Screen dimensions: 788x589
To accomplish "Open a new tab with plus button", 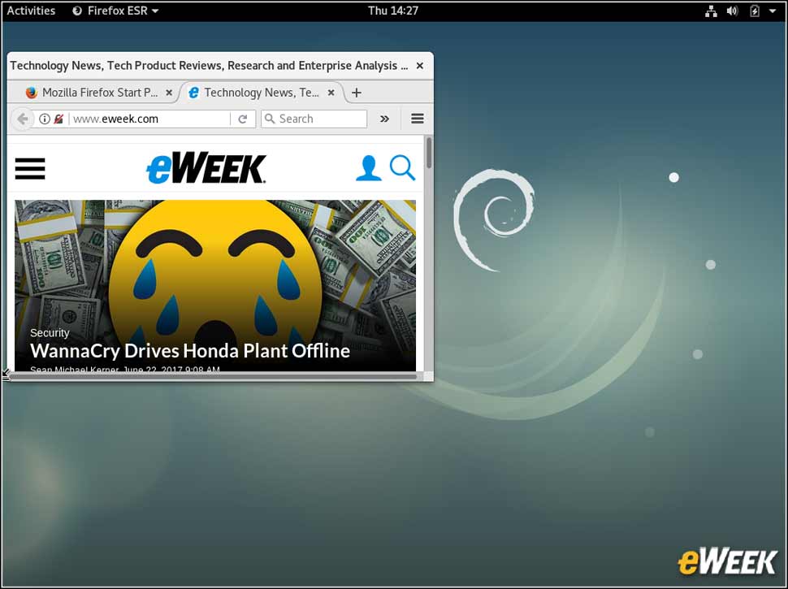I will pos(357,93).
